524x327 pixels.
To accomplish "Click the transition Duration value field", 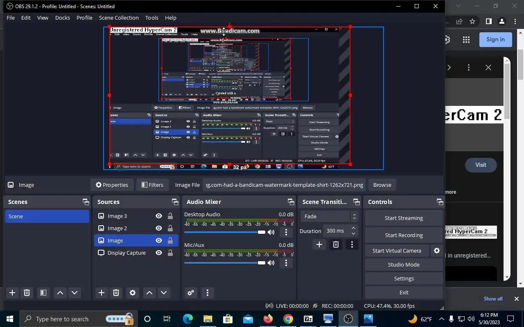I will point(337,231).
